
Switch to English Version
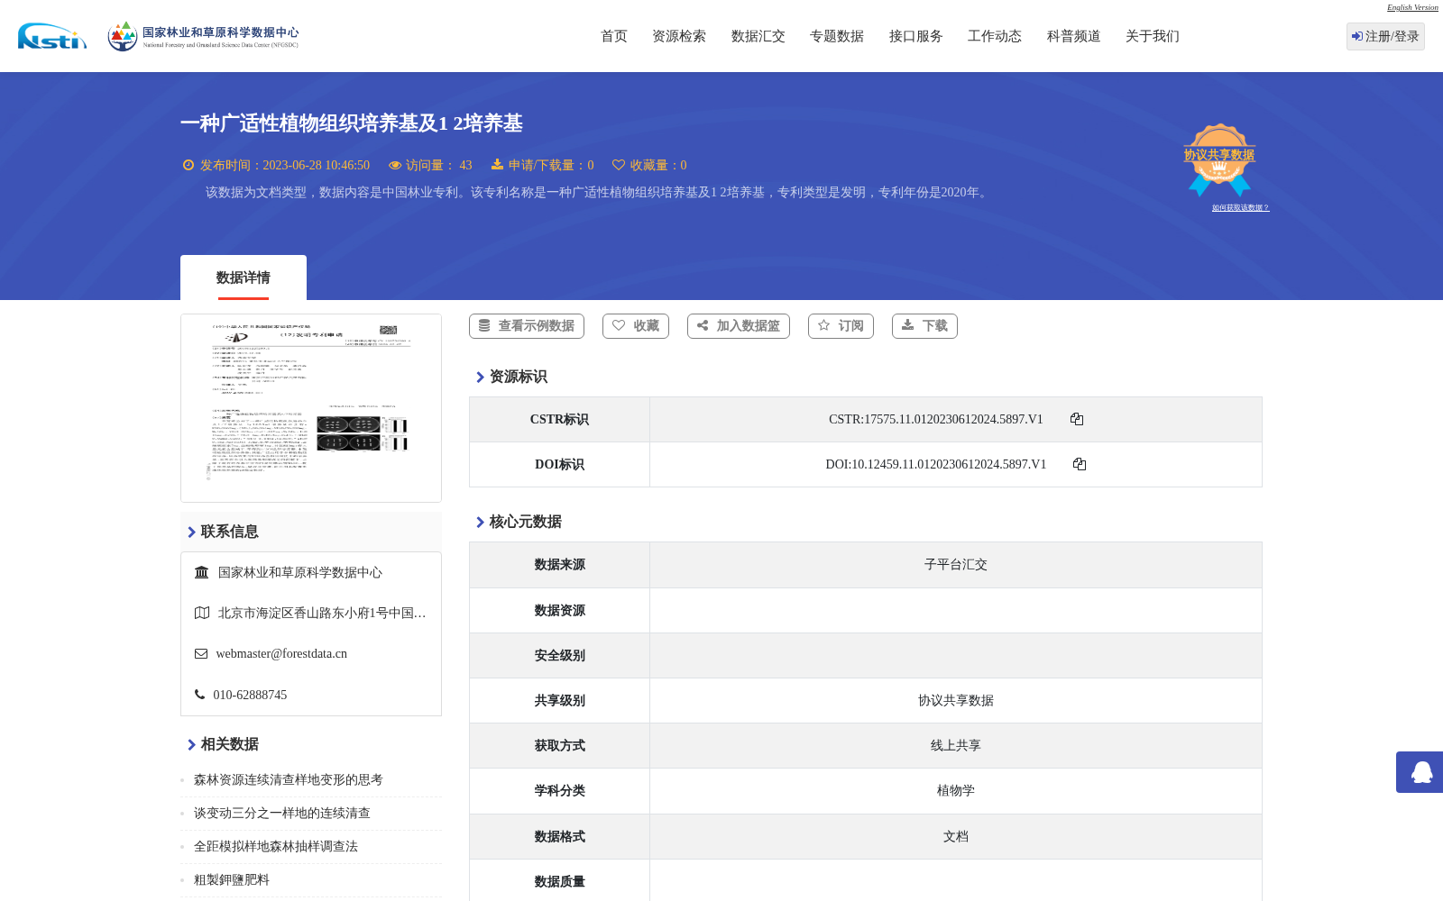click(x=1412, y=7)
